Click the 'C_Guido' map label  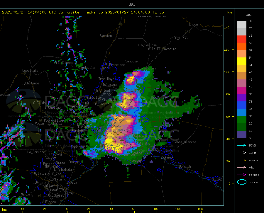coord(39,103)
